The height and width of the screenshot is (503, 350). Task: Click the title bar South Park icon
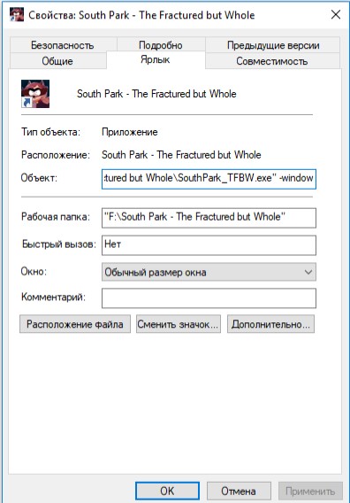pyautogui.click(x=17, y=15)
